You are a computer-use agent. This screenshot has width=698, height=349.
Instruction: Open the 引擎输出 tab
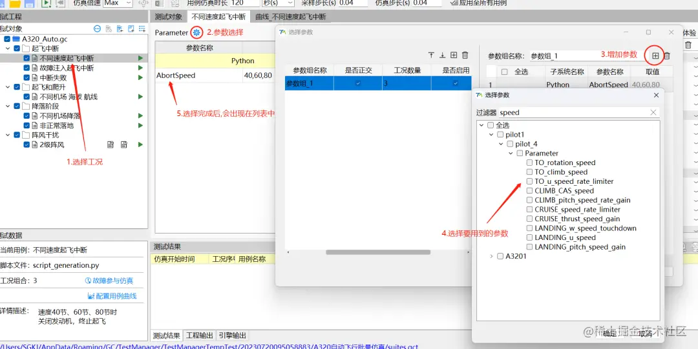pyautogui.click(x=233, y=335)
